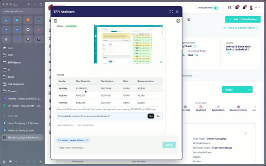Open the Quickli screenshot thumbnail in assistant
266x166 pixels.
point(128,44)
